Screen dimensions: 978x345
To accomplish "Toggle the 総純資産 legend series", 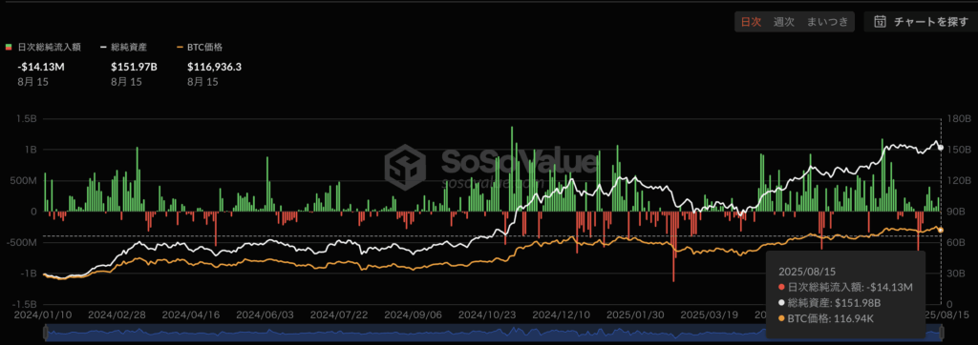I will click(x=124, y=47).
